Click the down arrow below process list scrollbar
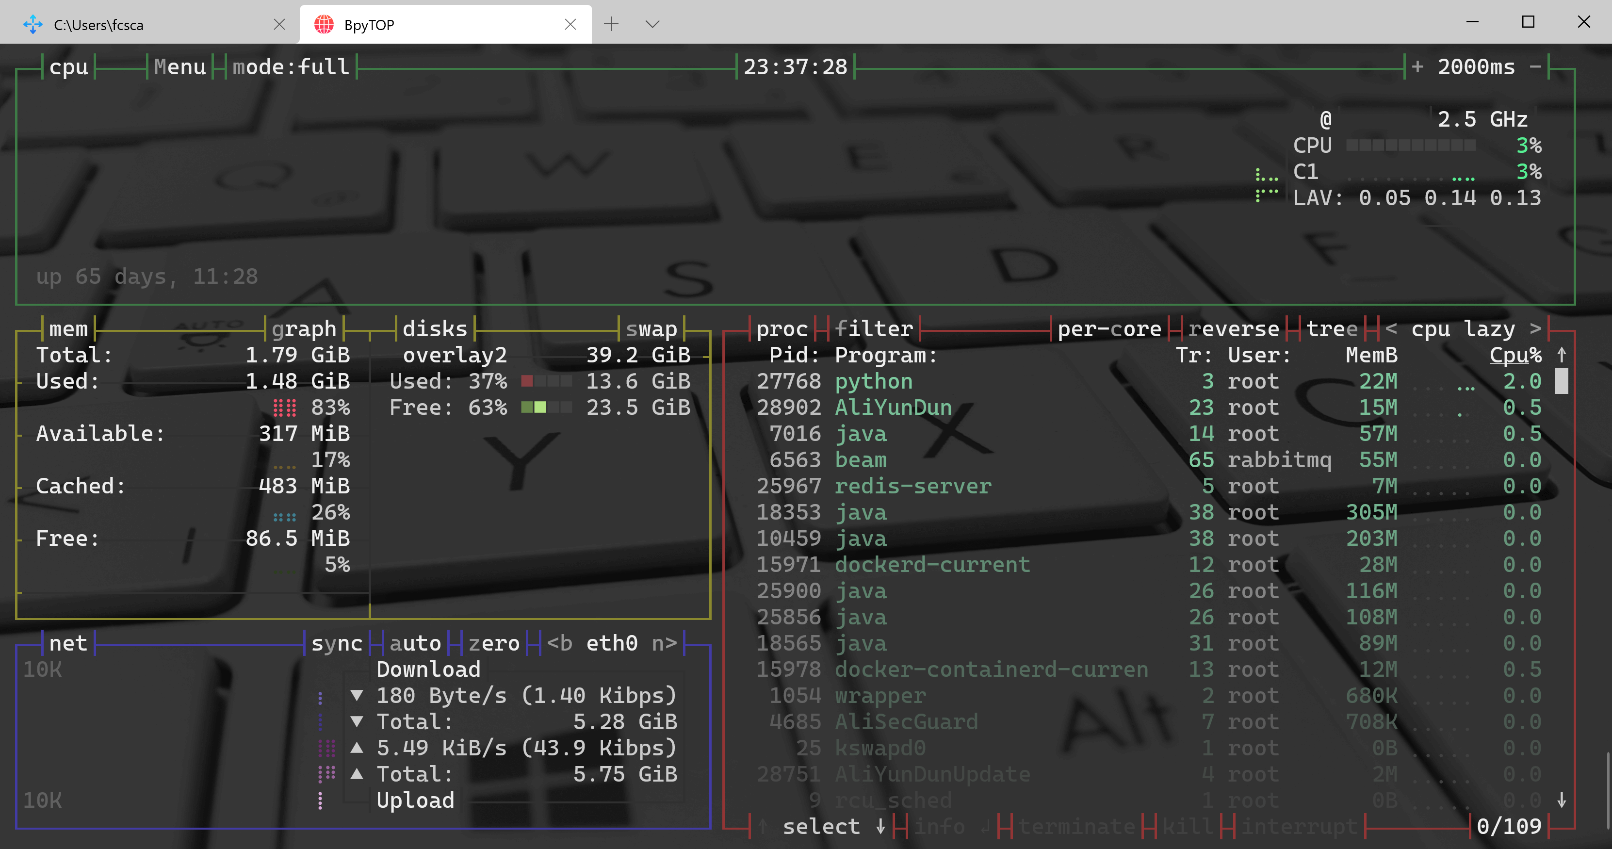Image resolution: width=1612 pixels, height=849 pixels. coord(1562,800)
